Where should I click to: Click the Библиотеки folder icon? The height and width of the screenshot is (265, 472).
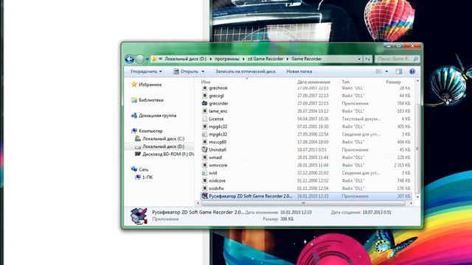pyautogui.click(x=134, y=100)
